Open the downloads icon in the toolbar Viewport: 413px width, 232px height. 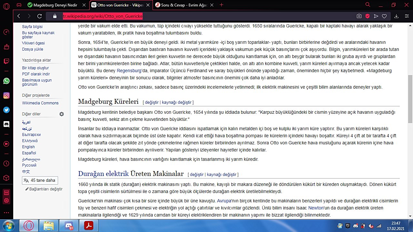397,16
